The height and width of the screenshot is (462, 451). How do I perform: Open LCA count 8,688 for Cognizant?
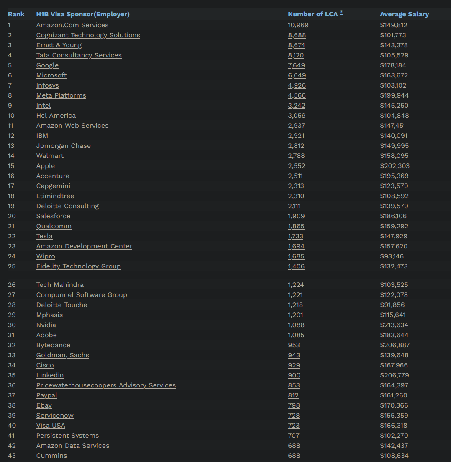coord(297,35)
